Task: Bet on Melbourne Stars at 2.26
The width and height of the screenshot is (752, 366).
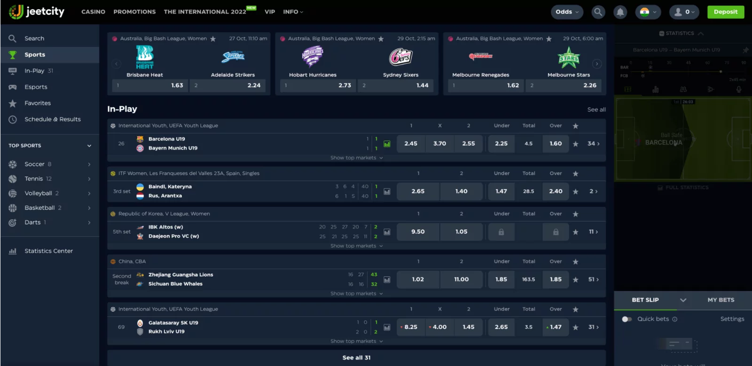Action: point(563,85)
